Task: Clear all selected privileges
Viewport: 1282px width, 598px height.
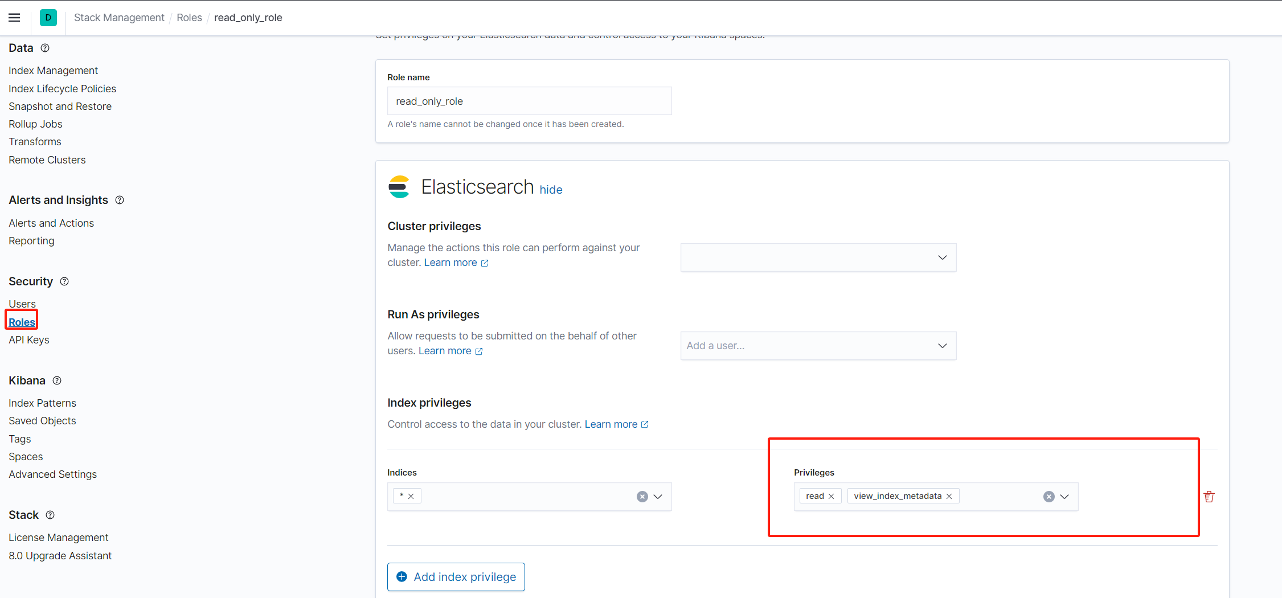Action: pyautogui.click(x=1048, y=497)
